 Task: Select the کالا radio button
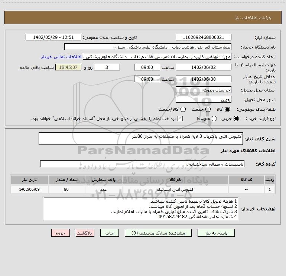(x=227, y=109)
